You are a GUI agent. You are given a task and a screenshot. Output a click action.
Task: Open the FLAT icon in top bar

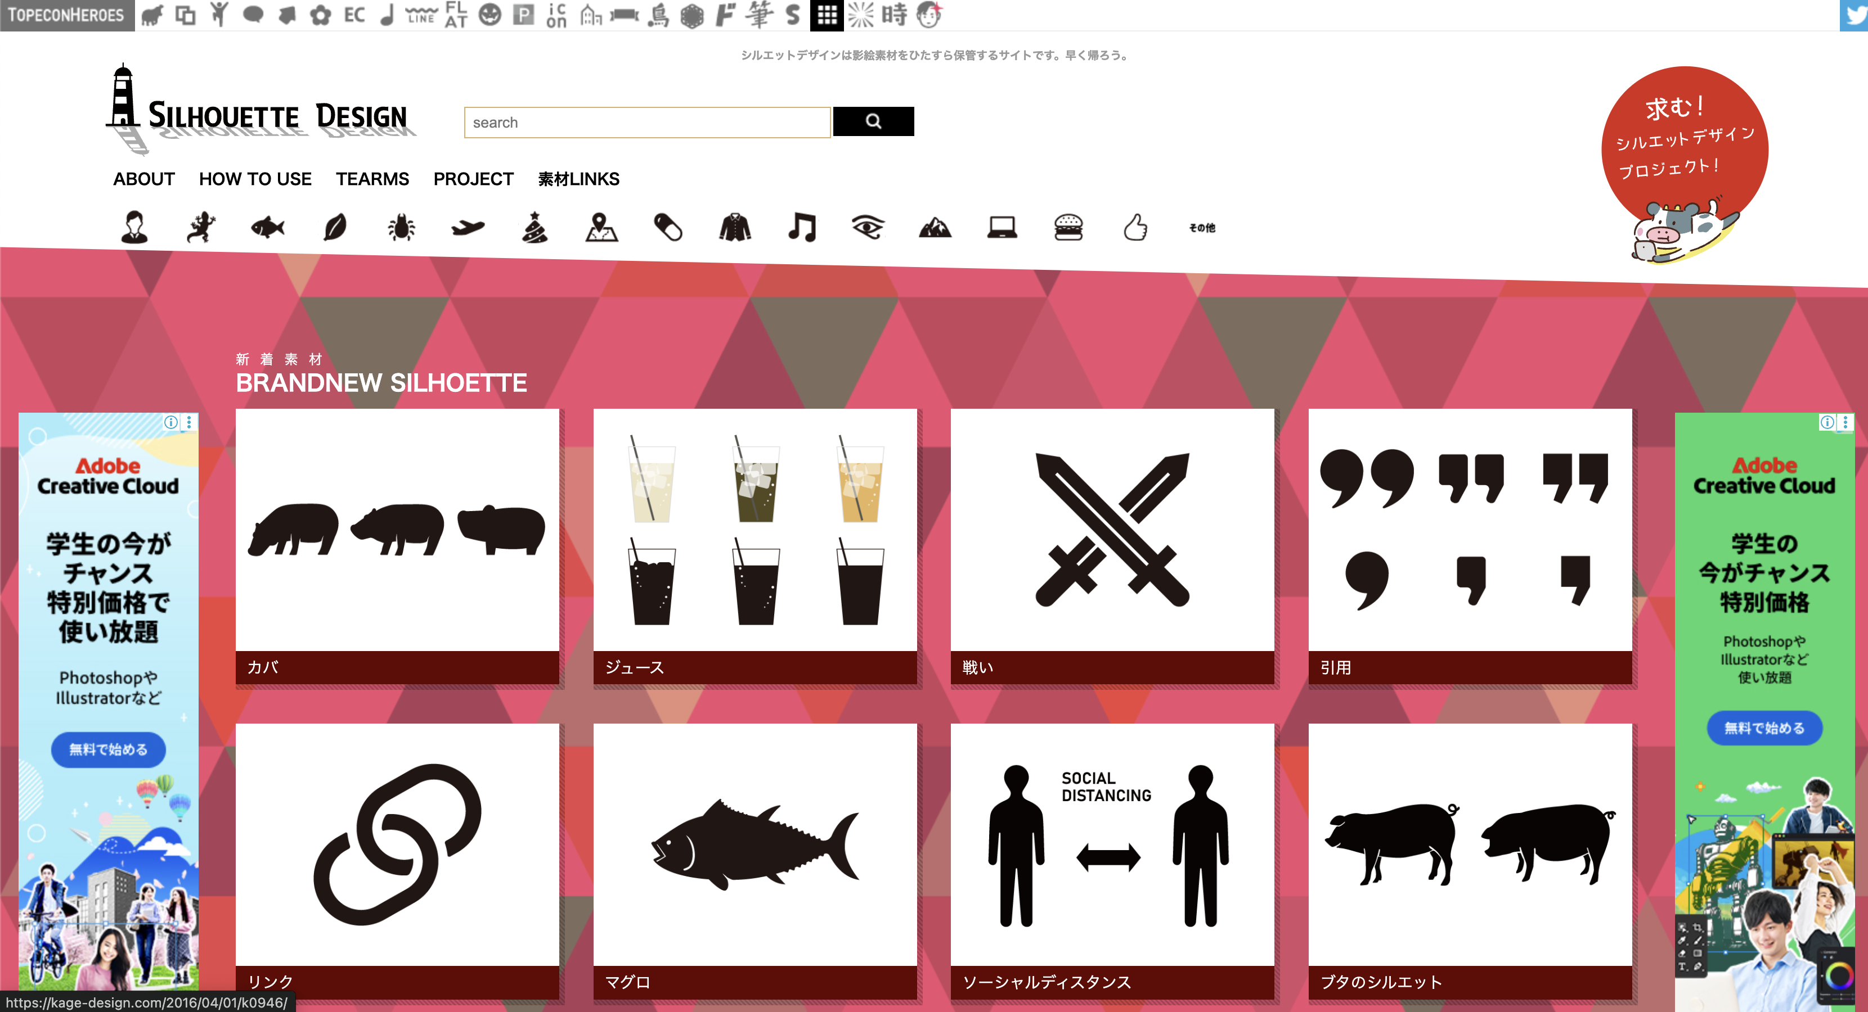point(455,15)
